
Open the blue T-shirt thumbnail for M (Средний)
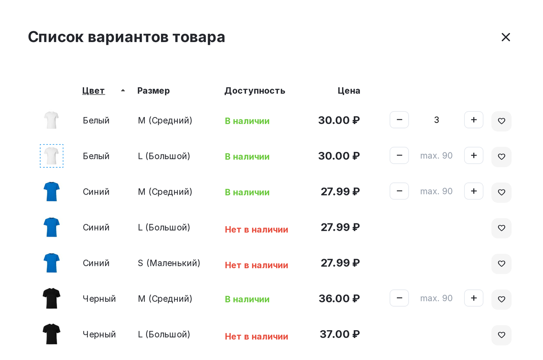[52, 192]
